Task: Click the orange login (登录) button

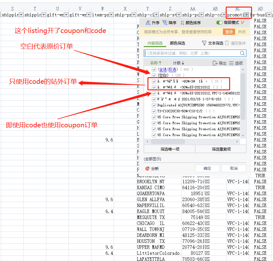Action: point(229,32)
